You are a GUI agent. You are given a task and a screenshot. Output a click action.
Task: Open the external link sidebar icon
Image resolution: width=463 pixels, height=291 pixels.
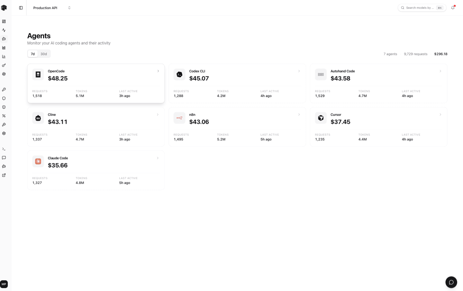click(4, 175)
